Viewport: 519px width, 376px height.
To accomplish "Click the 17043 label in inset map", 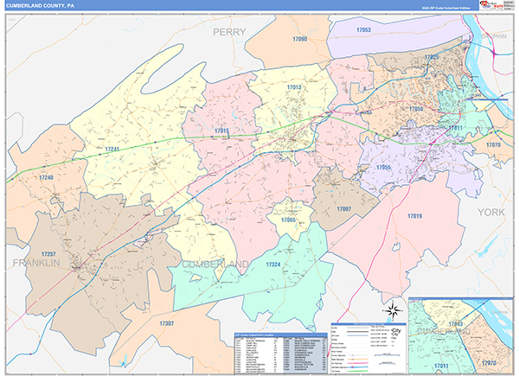I will pos(458,323).
